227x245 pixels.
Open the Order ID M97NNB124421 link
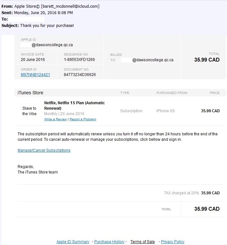click(35, 75)
